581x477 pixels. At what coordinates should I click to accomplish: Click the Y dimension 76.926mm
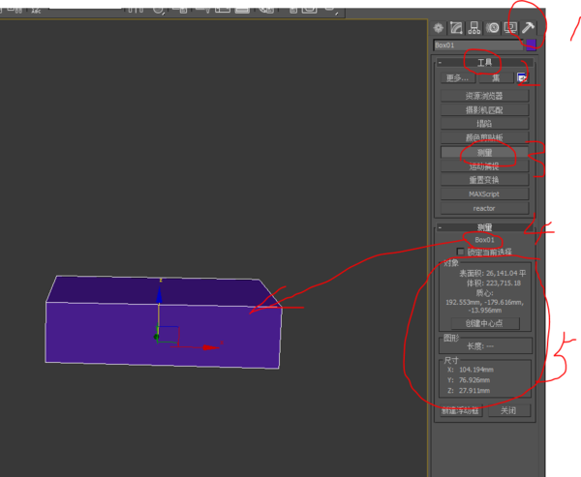474,380
